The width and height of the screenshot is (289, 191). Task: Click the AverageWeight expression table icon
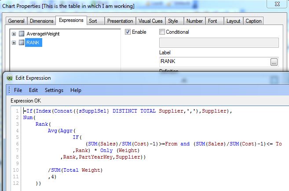22,34
